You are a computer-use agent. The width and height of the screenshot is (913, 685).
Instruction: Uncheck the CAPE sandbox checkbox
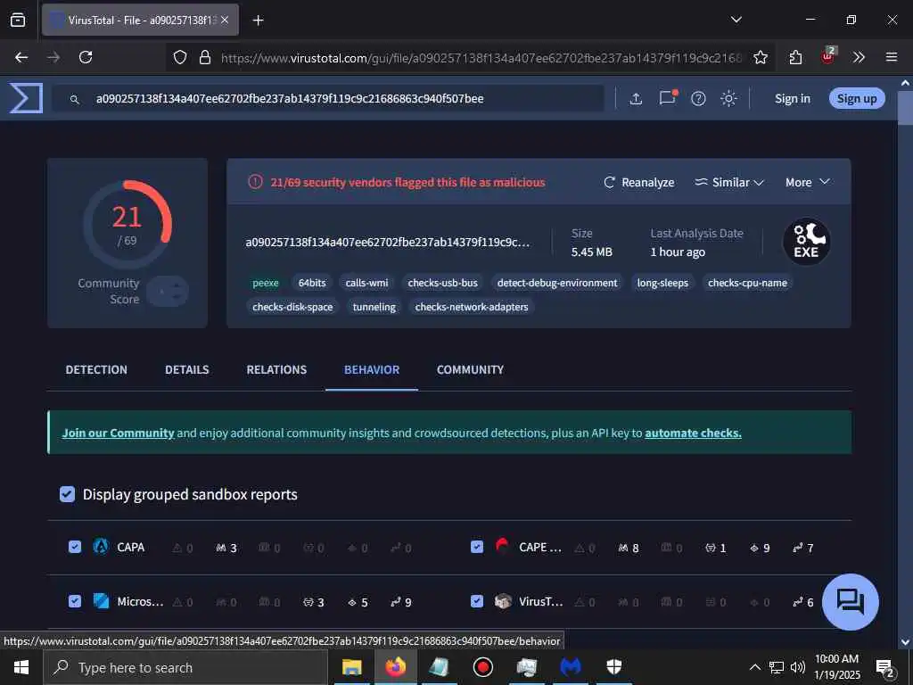point(477,547)
